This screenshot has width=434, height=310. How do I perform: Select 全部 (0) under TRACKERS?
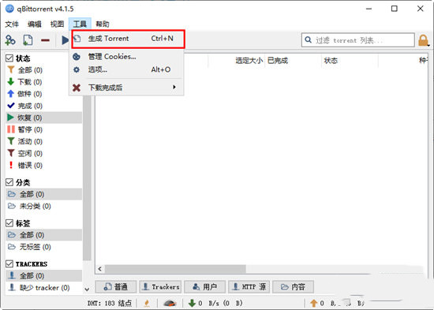coord(43,275)
